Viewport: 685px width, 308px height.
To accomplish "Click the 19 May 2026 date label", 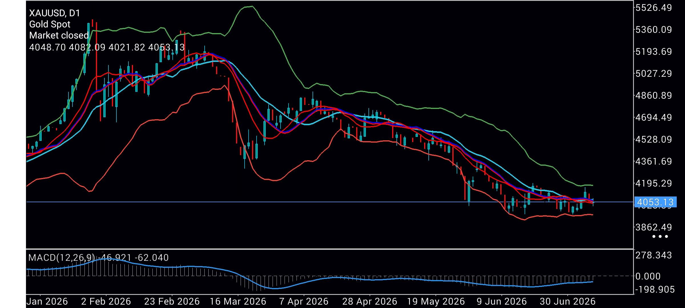I will pos(436,301).
